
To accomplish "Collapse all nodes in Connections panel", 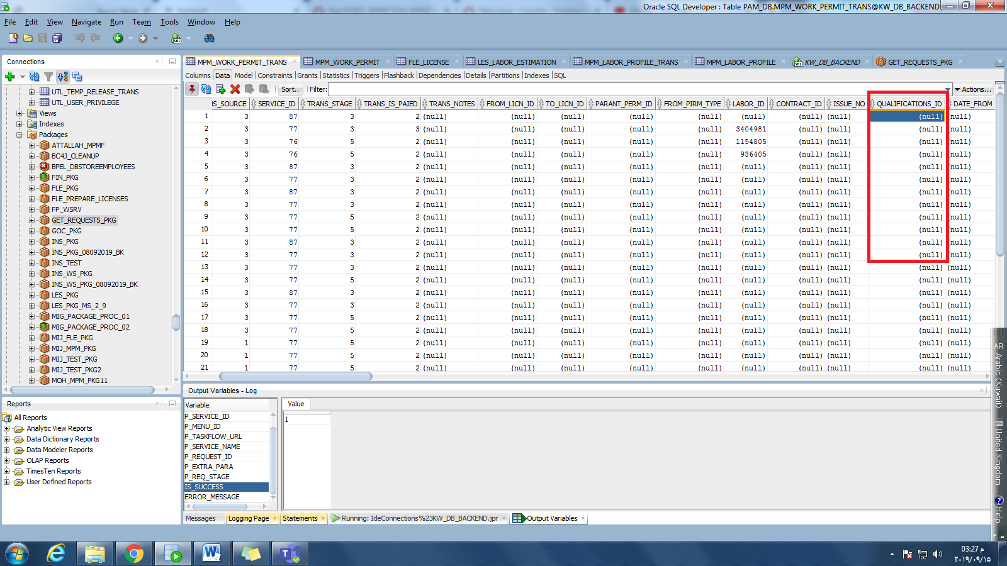I will 77,77.
